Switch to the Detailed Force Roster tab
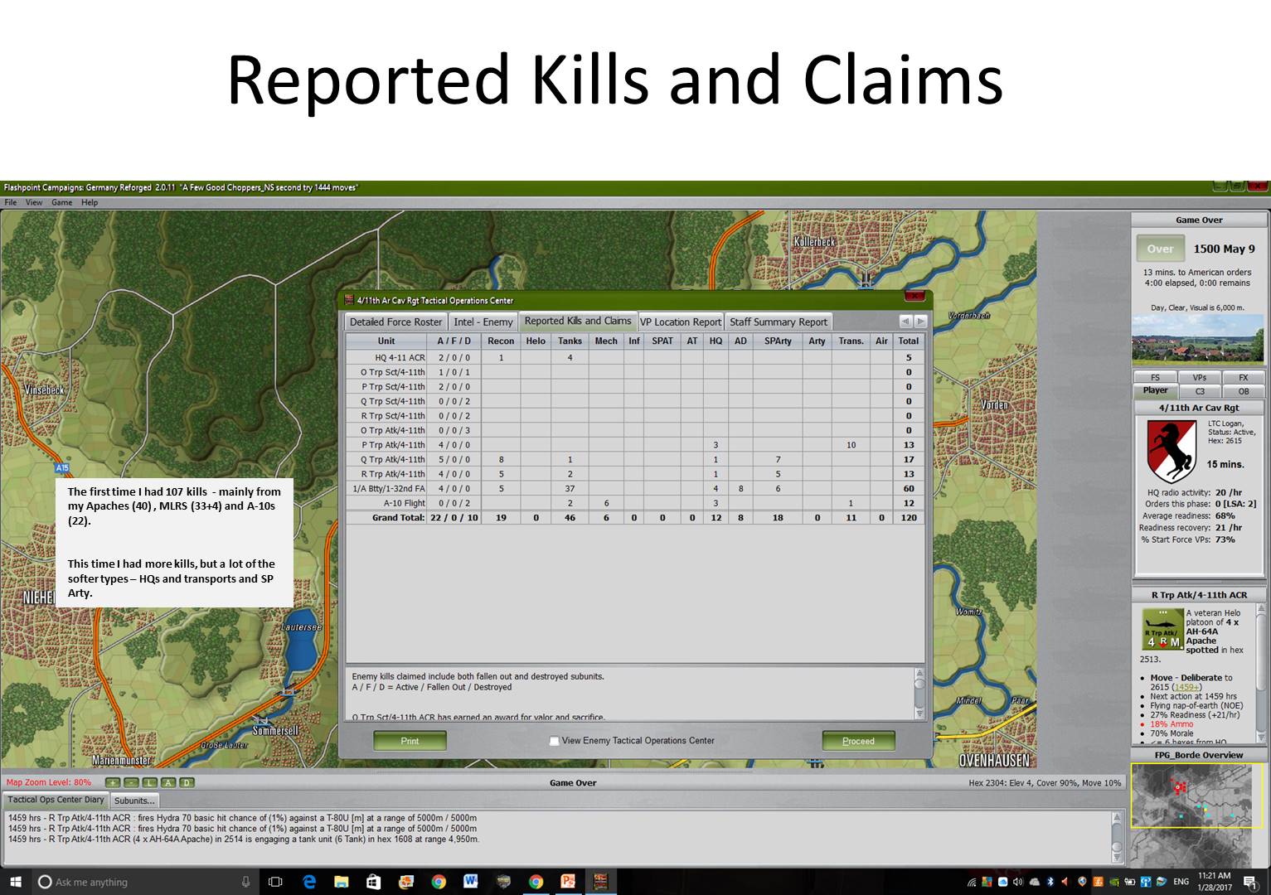This screenshot has width=1271, height=895. pos(395,322)
